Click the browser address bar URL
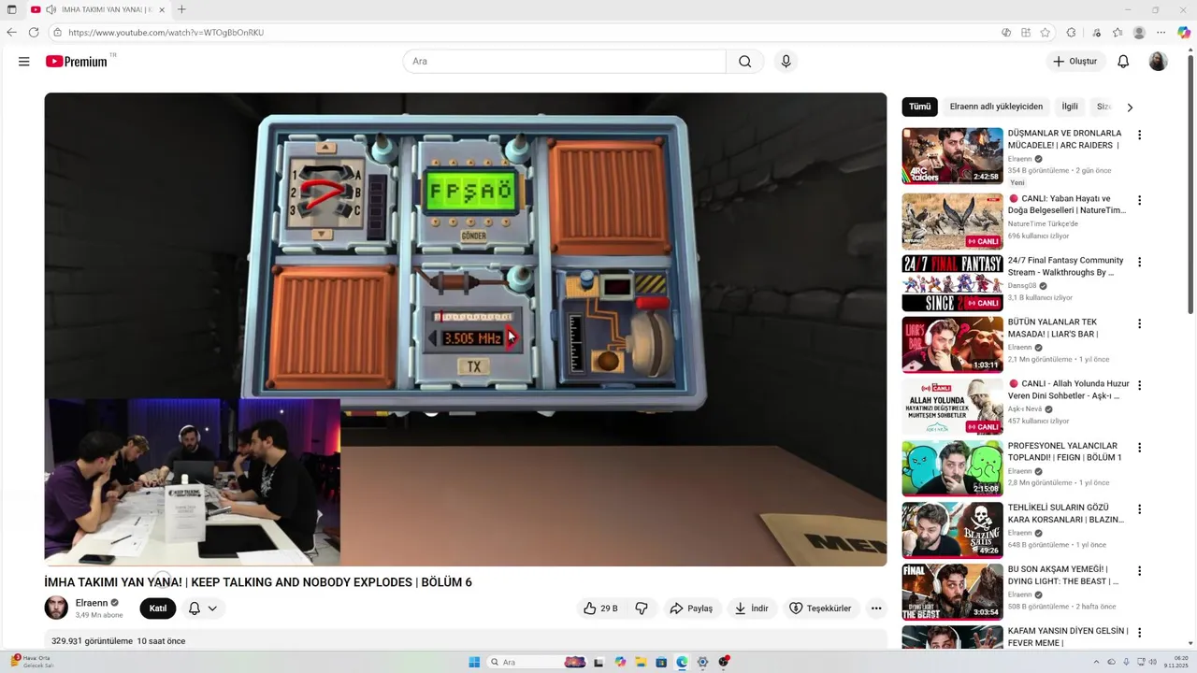Screen dimensions: 1197x673 point(166,32)
